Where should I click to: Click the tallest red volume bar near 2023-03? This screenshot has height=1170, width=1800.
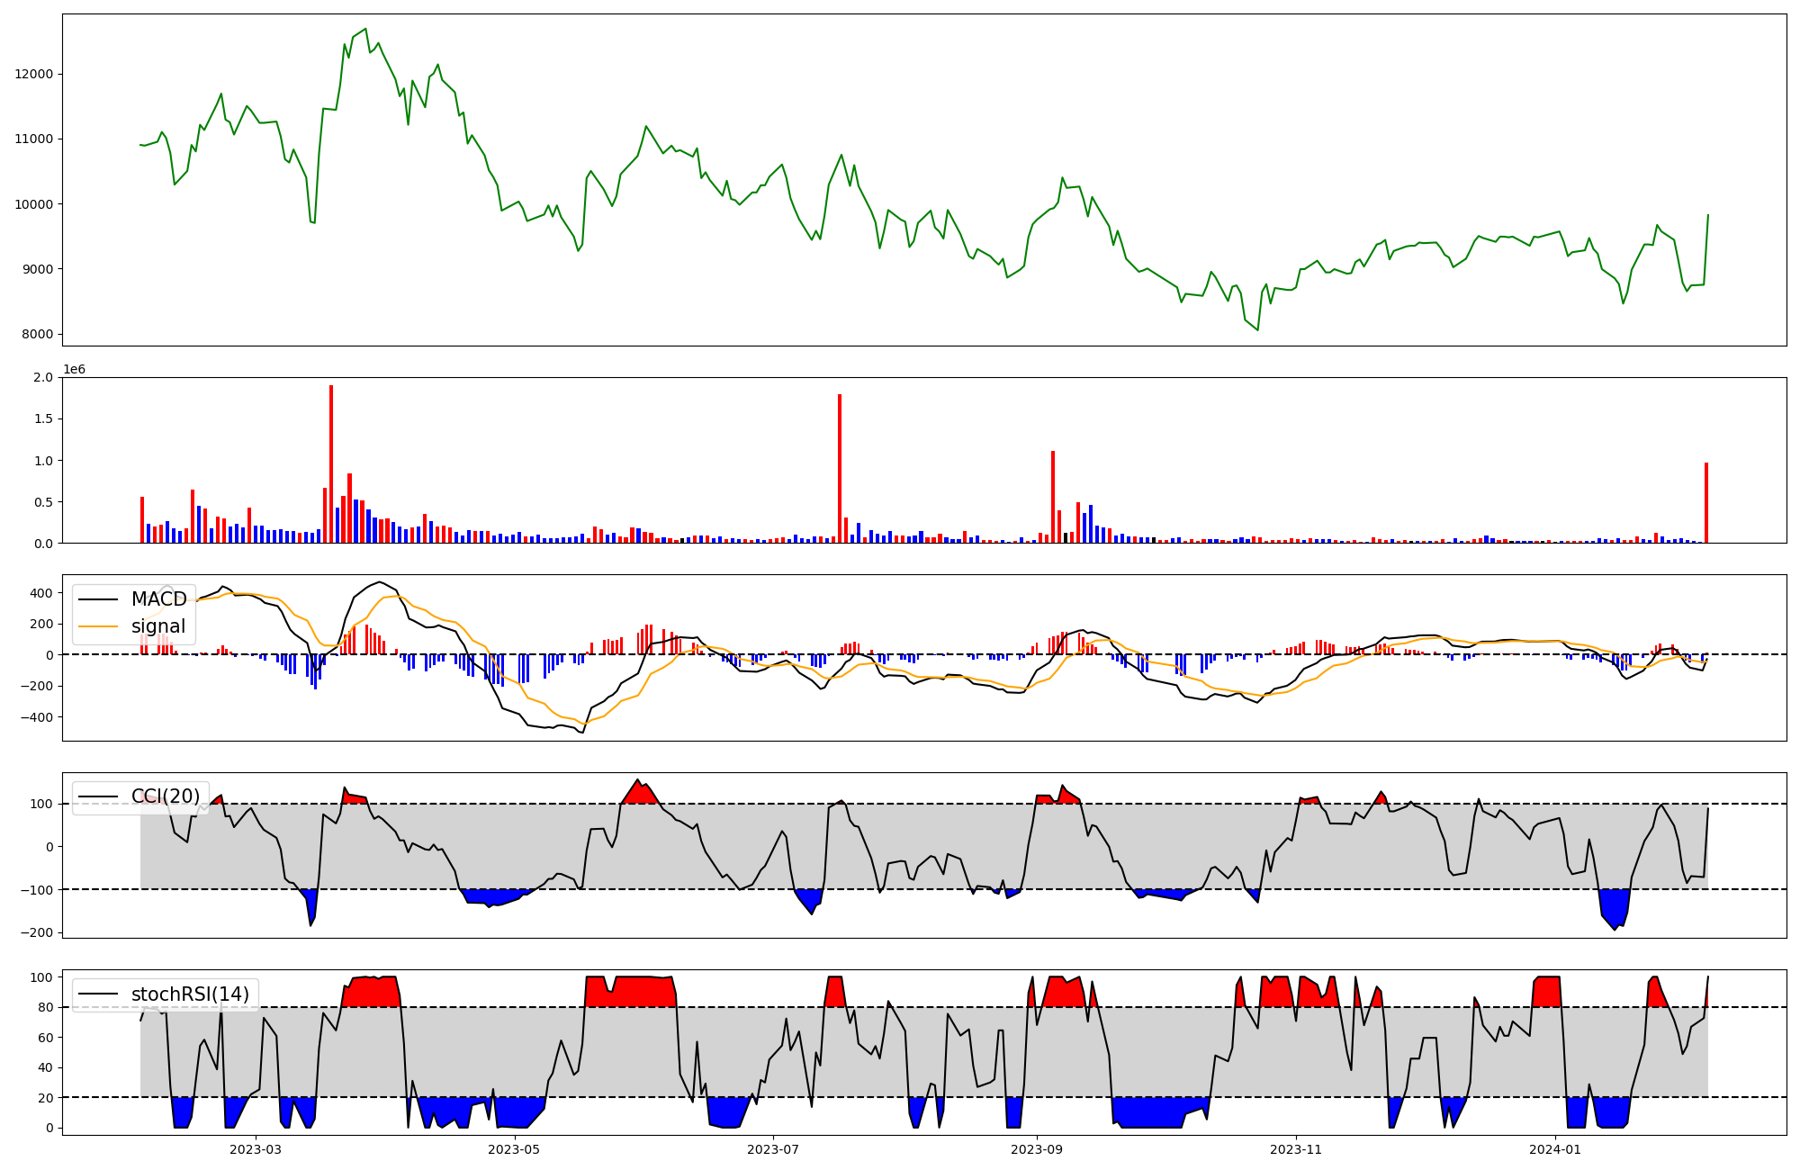331,463
